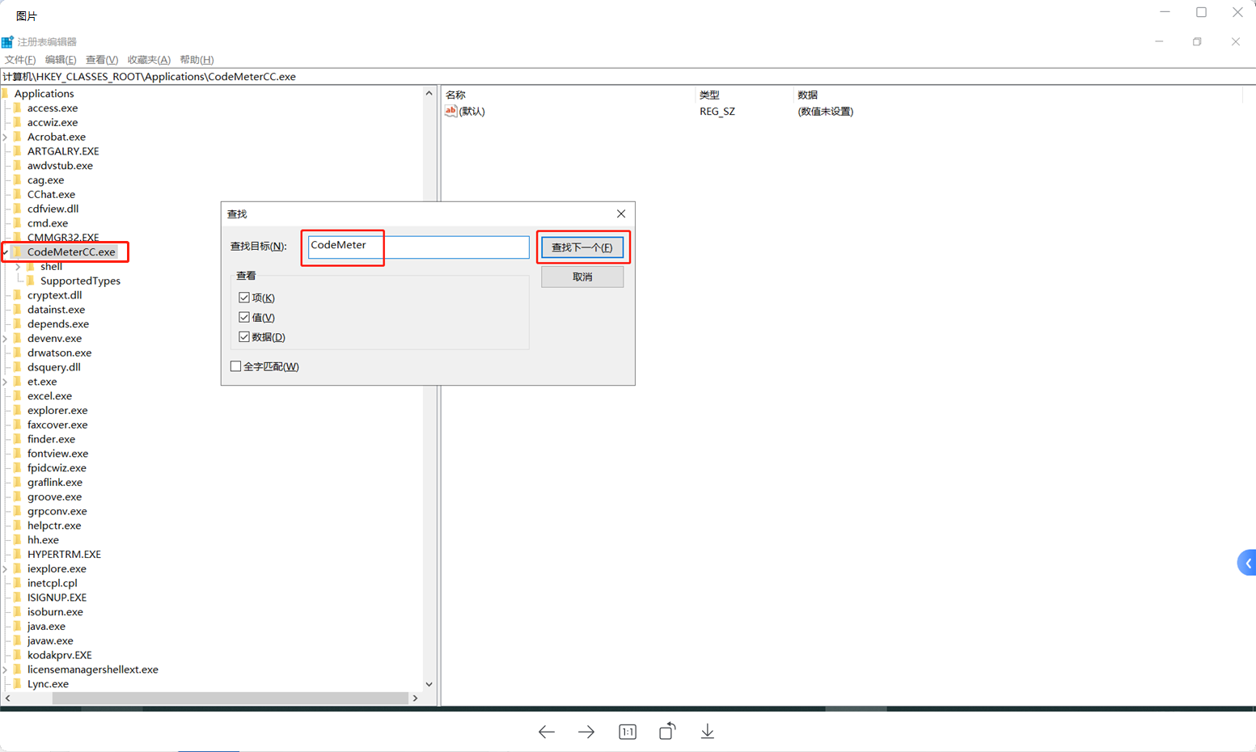Collapse the CodeMeterCC.exe tree node

point(6,252)
